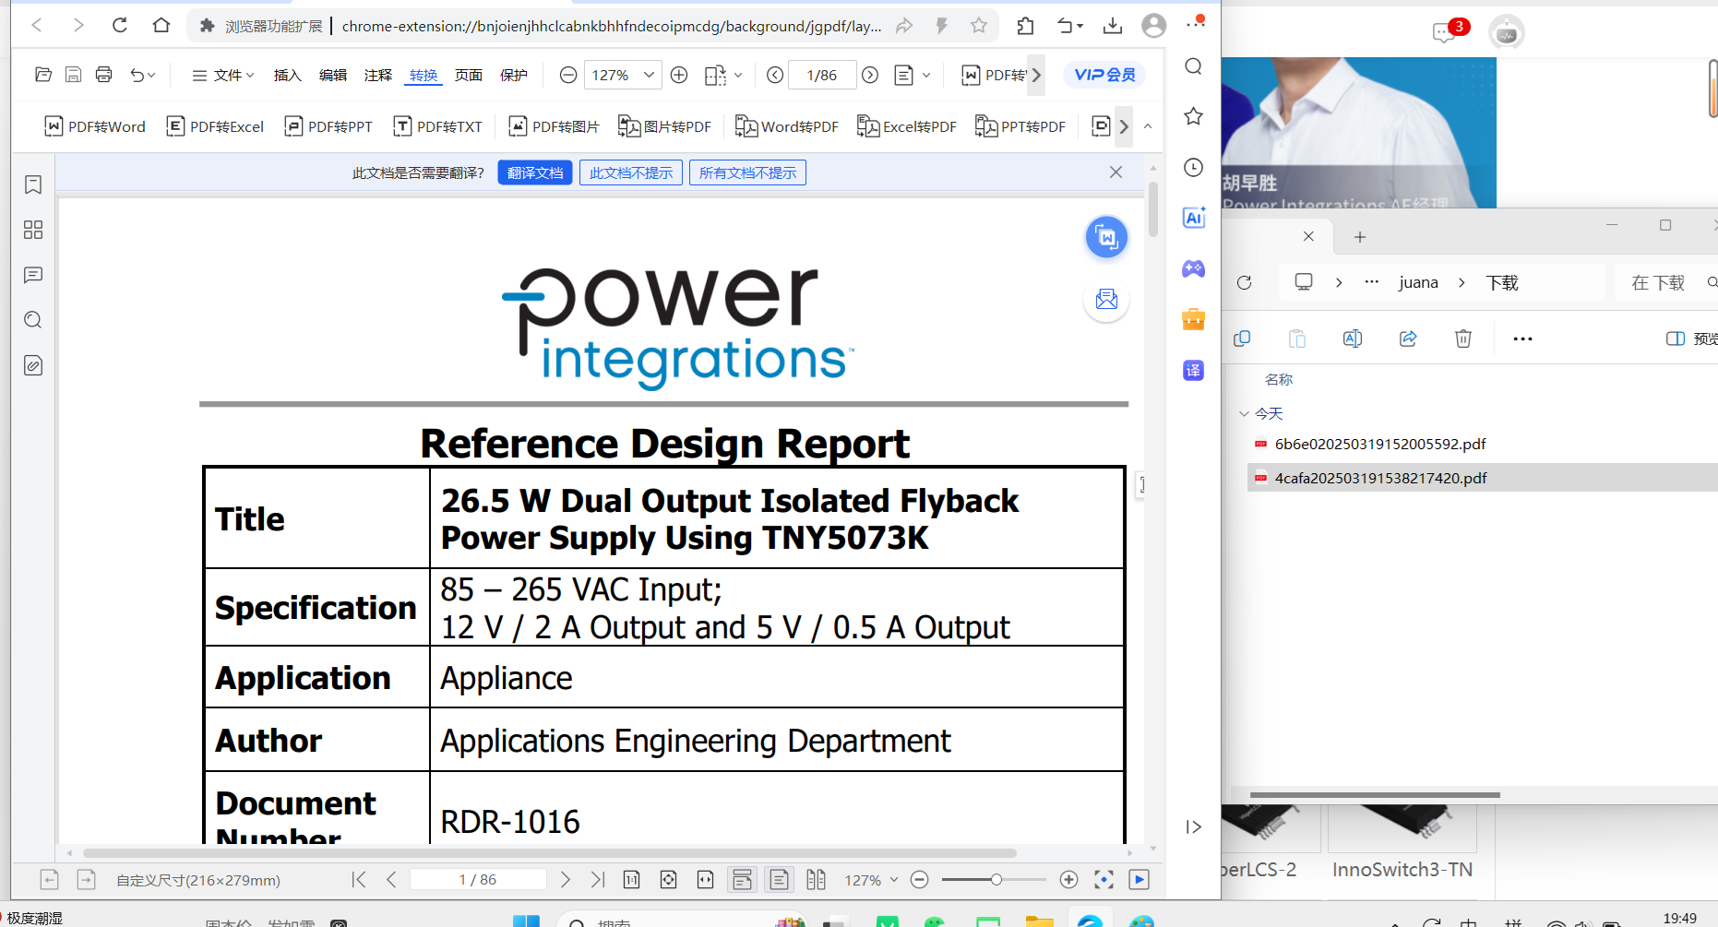Open the AI assistant in the right sidebar

(x=1194, y=218)
